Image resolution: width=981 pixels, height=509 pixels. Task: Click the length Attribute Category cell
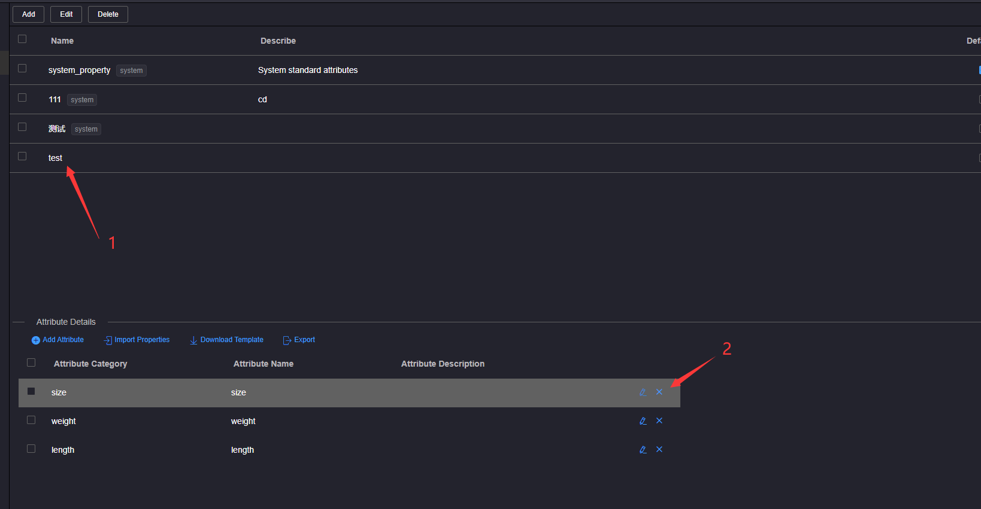63,450
